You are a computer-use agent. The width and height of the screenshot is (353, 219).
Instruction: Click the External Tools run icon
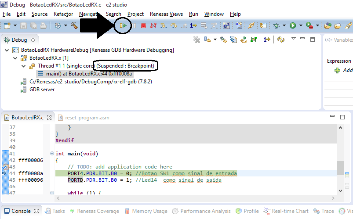(x=309, y=25)
